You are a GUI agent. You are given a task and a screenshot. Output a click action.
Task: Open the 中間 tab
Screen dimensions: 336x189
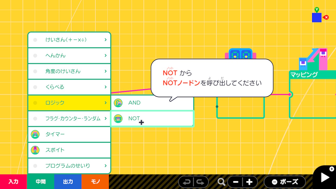click(41, 182)
